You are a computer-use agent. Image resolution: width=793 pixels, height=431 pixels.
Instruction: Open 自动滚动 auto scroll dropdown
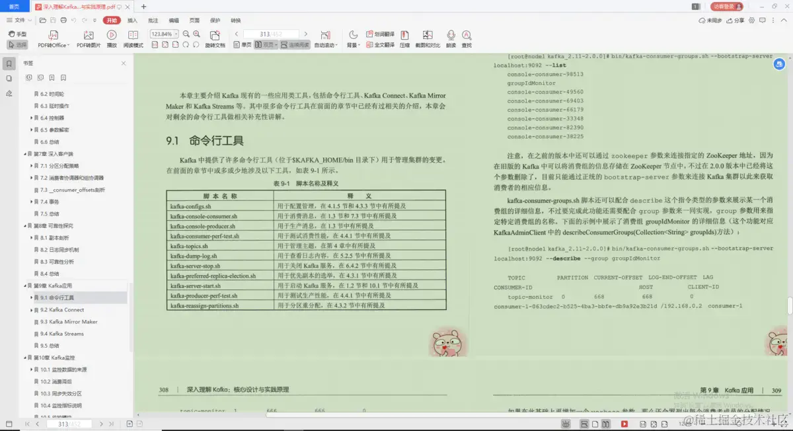tap(325, 39)
